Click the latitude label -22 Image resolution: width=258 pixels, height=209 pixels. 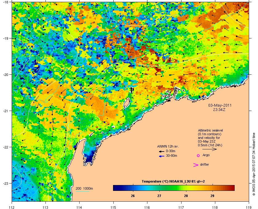coord(6,147)
